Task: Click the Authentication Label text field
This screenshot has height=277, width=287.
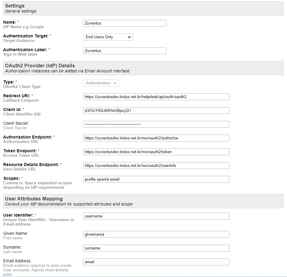Action: click(124, 51)
